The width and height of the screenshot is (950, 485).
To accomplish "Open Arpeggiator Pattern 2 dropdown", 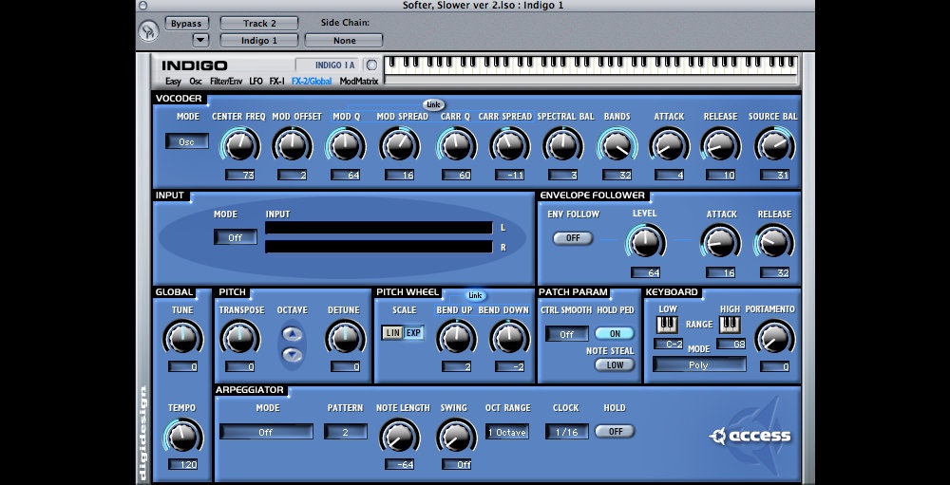I will point(346,432).
